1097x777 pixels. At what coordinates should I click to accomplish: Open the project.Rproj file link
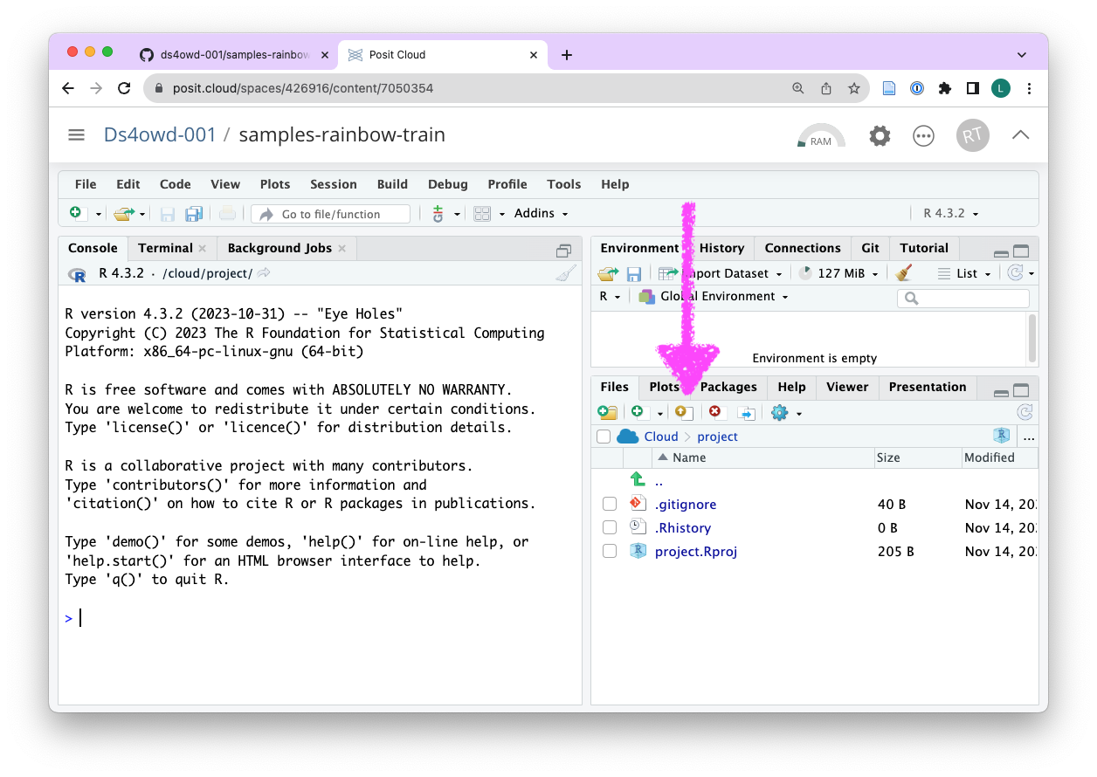pos(695,551)
